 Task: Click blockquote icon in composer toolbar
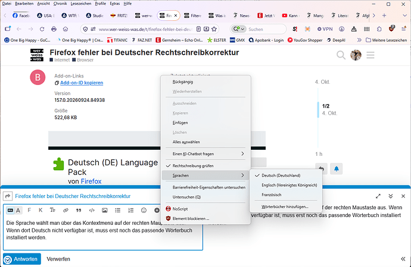click(79, 210)
